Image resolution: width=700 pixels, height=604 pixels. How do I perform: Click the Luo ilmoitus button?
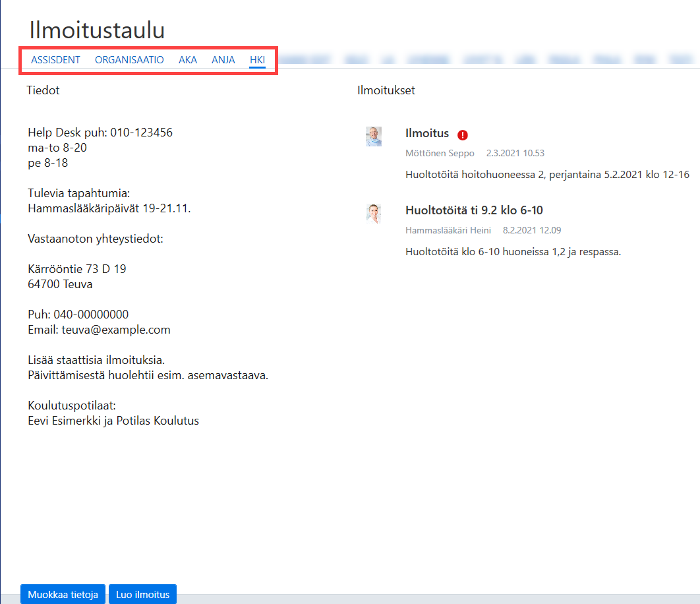143,594
